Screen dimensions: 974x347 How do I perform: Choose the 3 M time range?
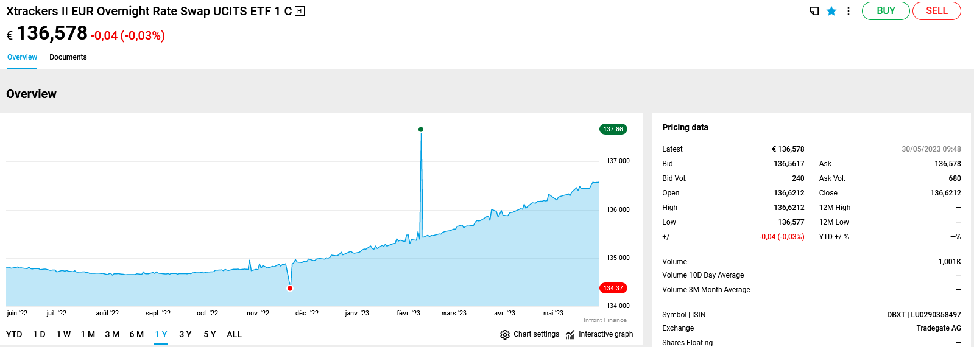[x=112, y=334]
